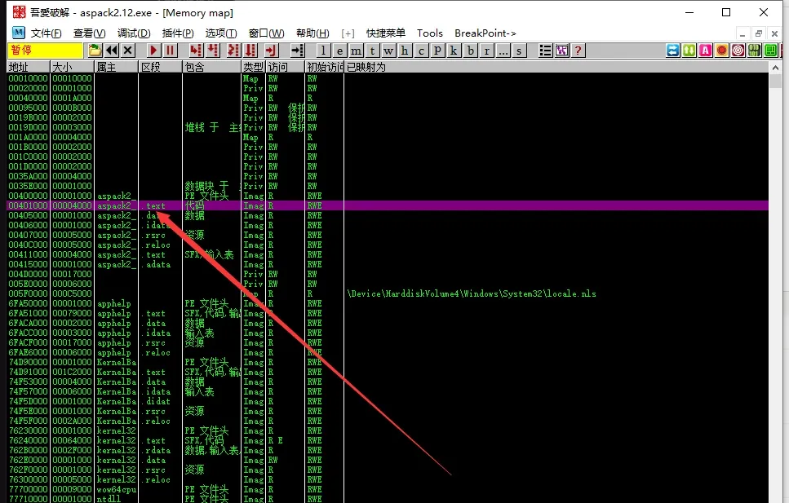Run the program with red play icon
This screenshot has width=789, height=503.
(x=153, y=51)
